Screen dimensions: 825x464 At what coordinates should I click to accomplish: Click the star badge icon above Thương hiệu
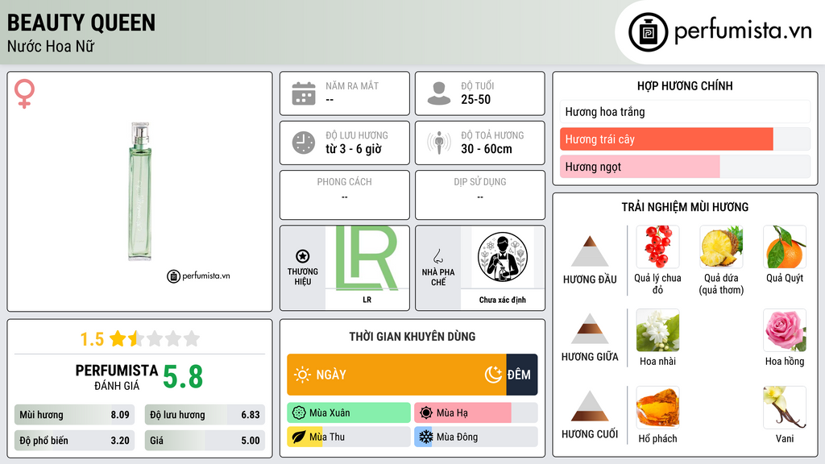(x=303, y=256)
